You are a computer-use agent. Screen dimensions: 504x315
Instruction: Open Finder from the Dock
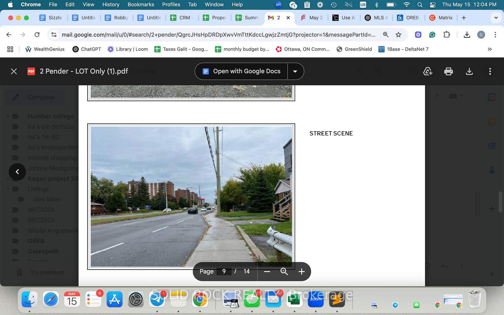click(29, 299)
